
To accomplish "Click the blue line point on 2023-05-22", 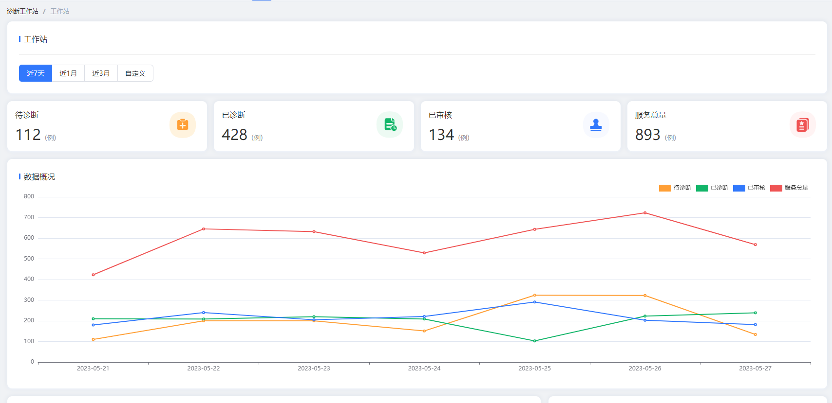I will (204, 313).
